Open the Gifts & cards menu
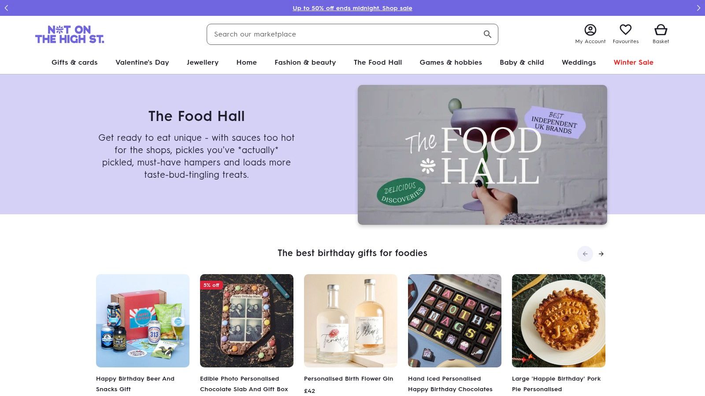Viewport: 705px width, 396px height. pyautogui.click(x=74, y=62)
